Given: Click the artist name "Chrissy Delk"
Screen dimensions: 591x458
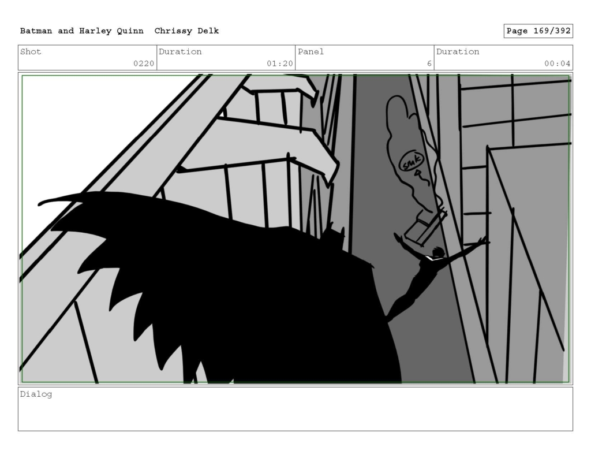Looking at the screenshot, I should [x=186, y=31].
